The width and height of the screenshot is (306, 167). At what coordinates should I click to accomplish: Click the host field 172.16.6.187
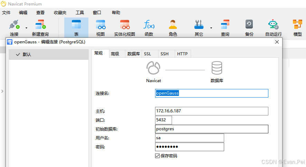(x=212, y=111)
